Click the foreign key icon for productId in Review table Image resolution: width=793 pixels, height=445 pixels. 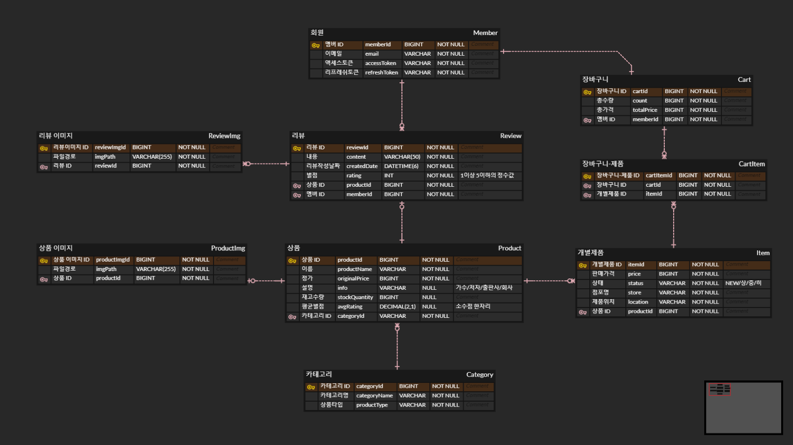pos(297,185)
